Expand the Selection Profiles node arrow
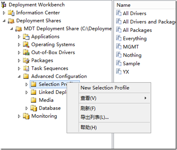The height and width of the screenshot is (150, 177). tap(27, 85)
